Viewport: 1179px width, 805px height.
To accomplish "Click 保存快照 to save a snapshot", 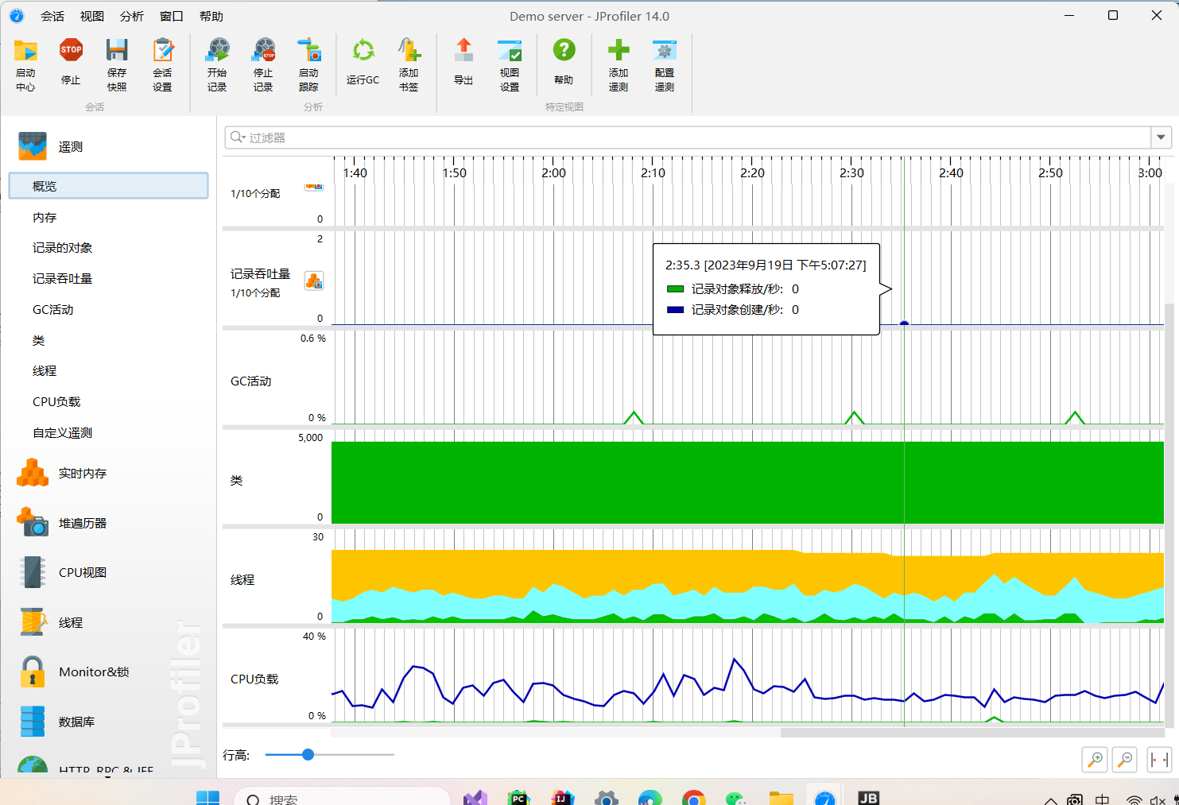I will click(117, 65).
